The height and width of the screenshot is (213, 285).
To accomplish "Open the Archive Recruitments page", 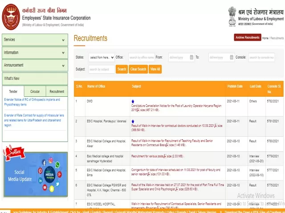I will tap(247, 38).
